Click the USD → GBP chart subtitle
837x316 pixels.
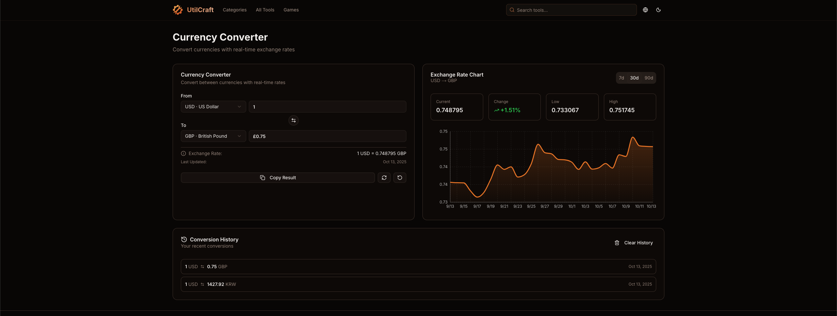click(x=444, y=80)
